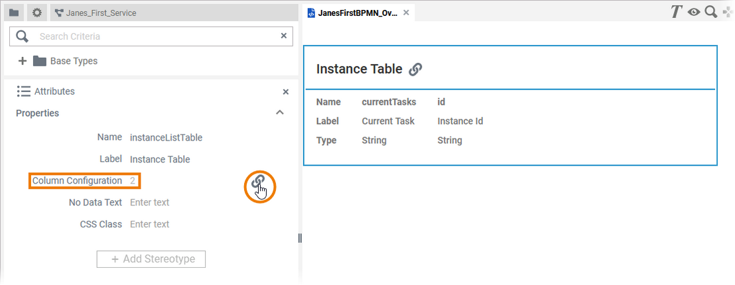
Task: Collapse the Properties section
Action: click(280, 113)
